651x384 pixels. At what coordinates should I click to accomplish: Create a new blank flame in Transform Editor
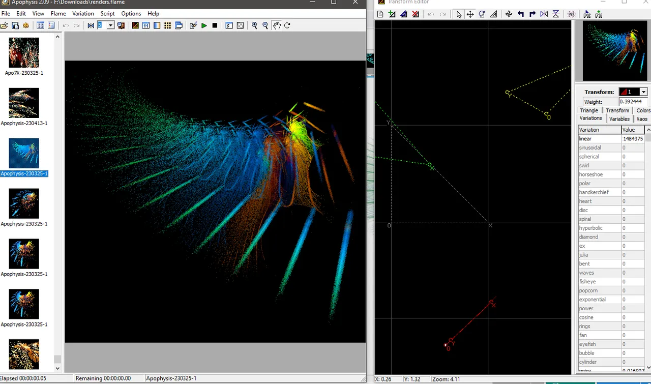click(x=380, y=14)
